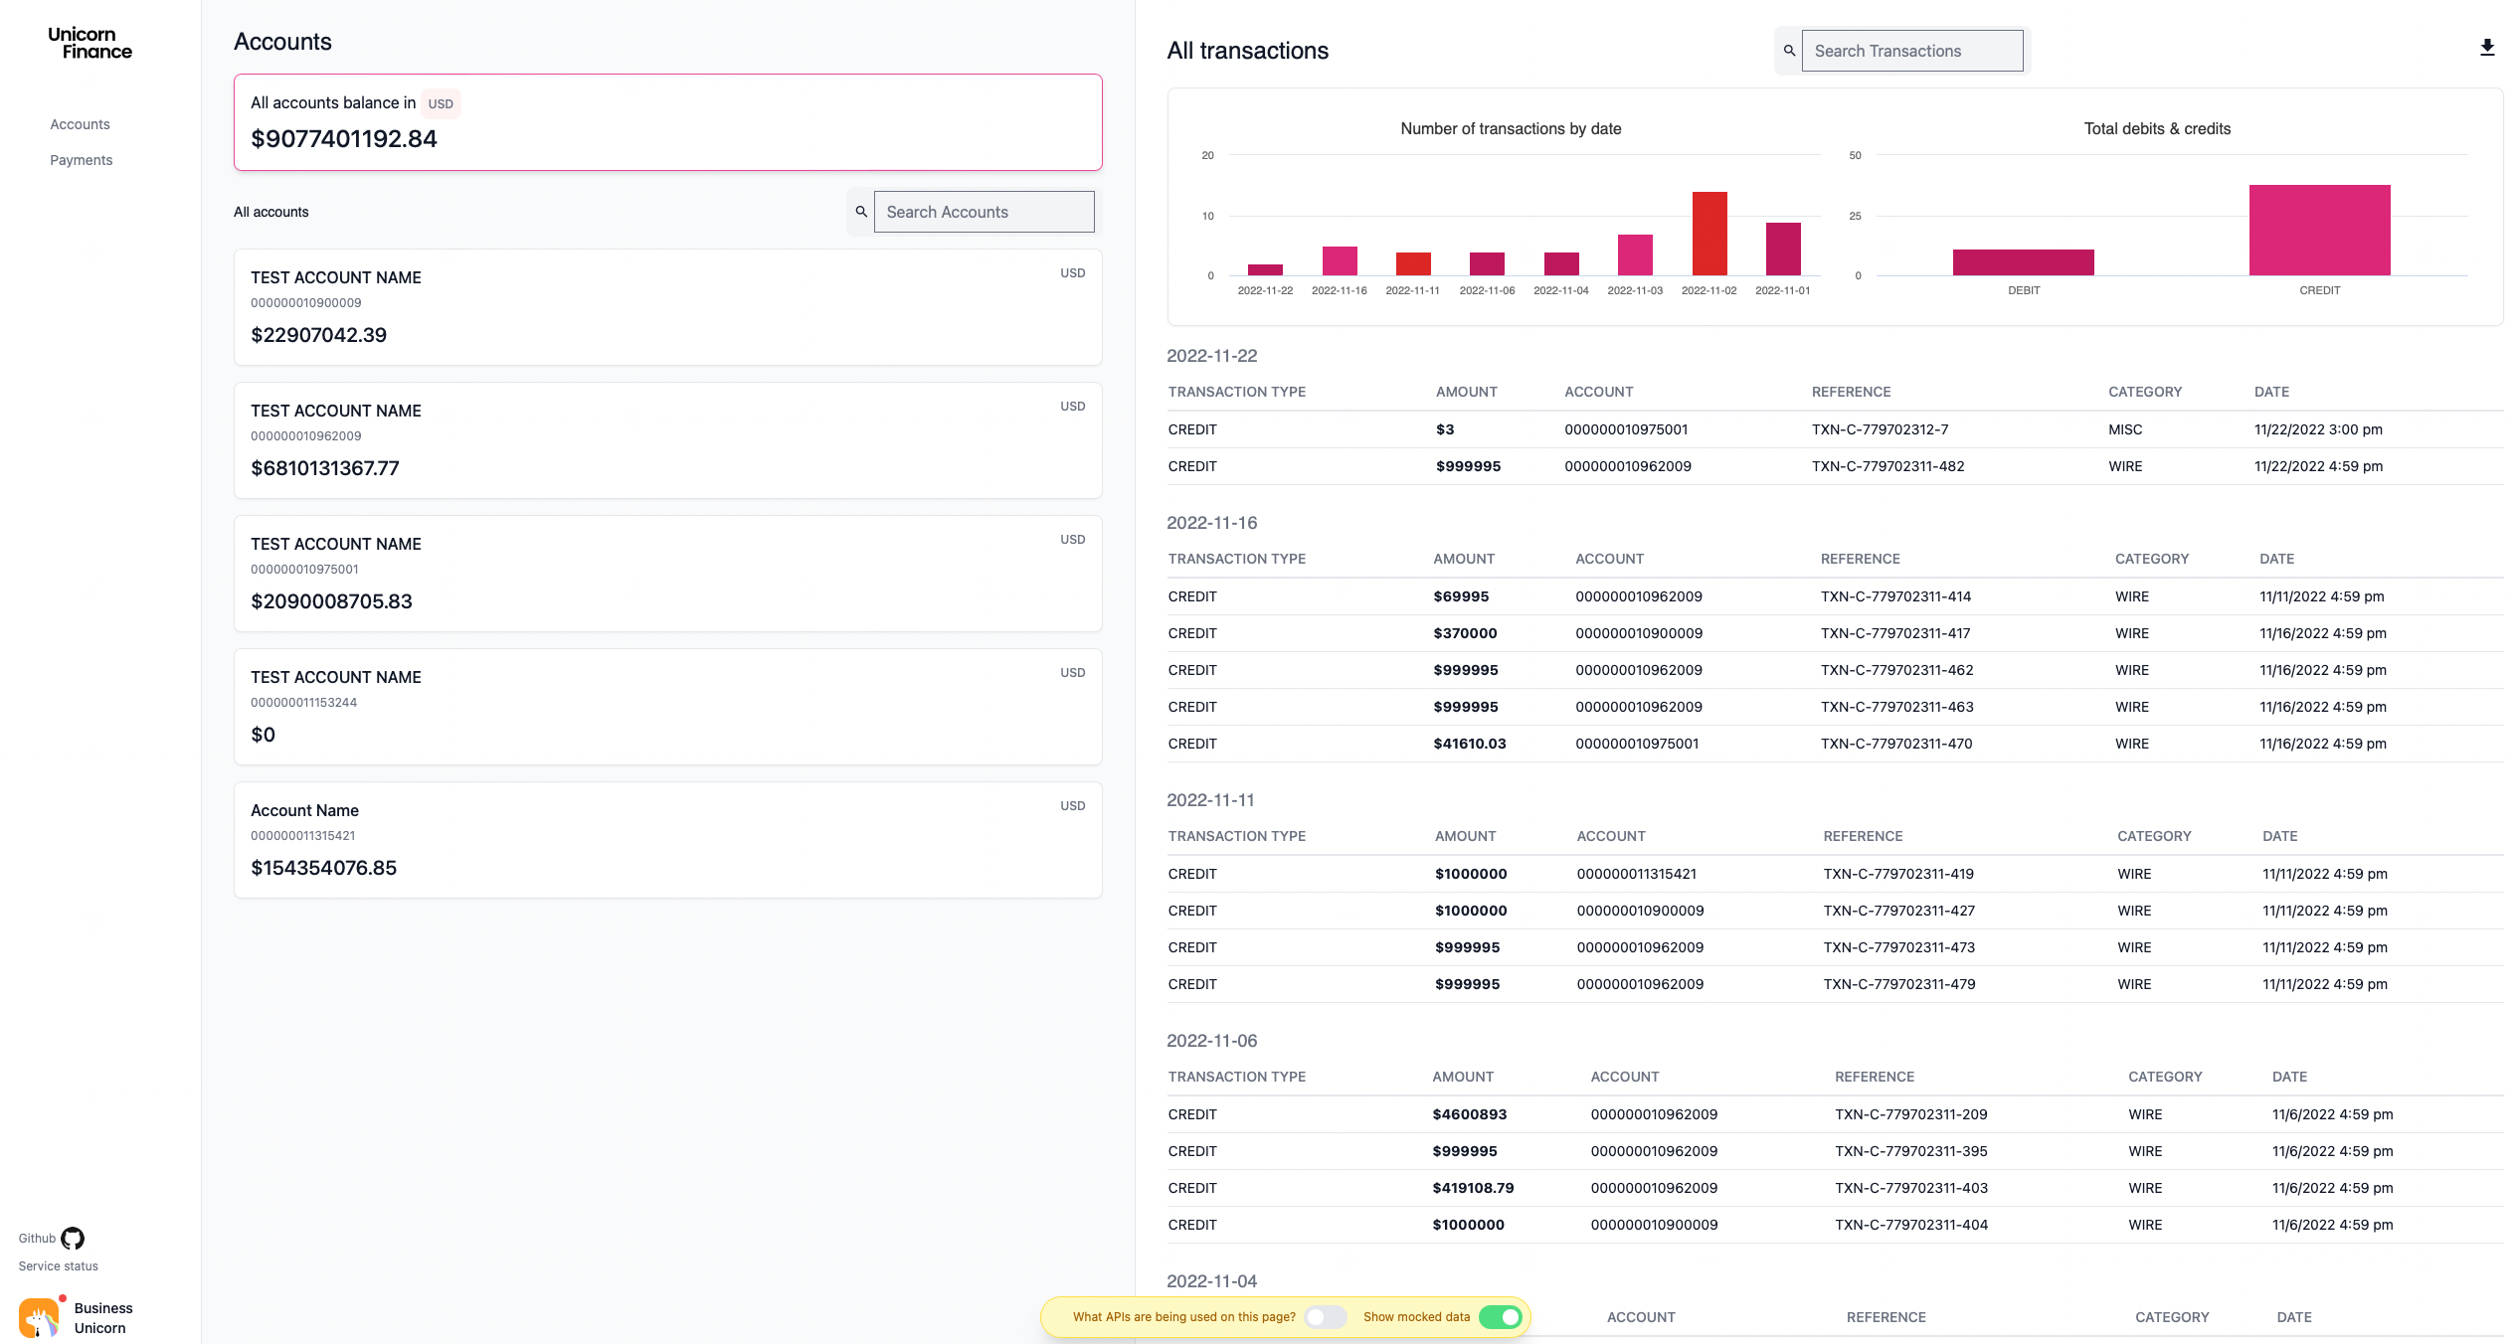Open Payments in the sidebar
2516x1344 pixels.
(82, 160)
